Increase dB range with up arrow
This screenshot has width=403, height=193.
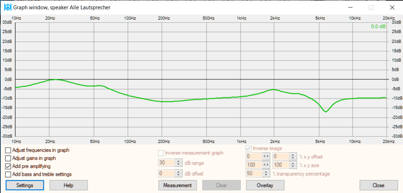click(179, 161)
